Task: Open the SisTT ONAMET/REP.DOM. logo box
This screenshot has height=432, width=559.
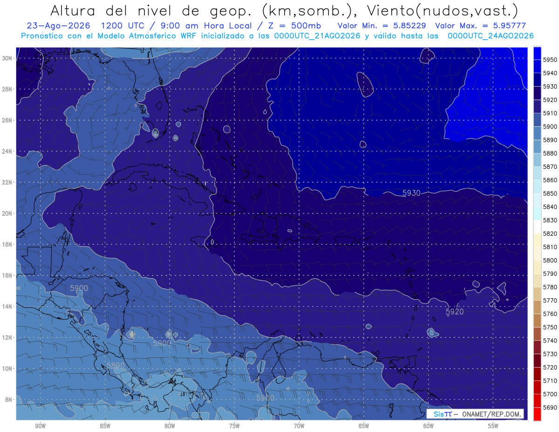Action: tap(475, 414)
